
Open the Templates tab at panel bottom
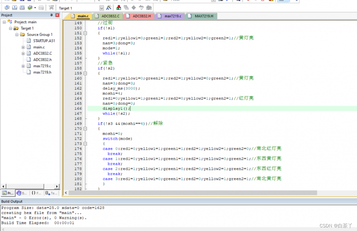point(51,193)
